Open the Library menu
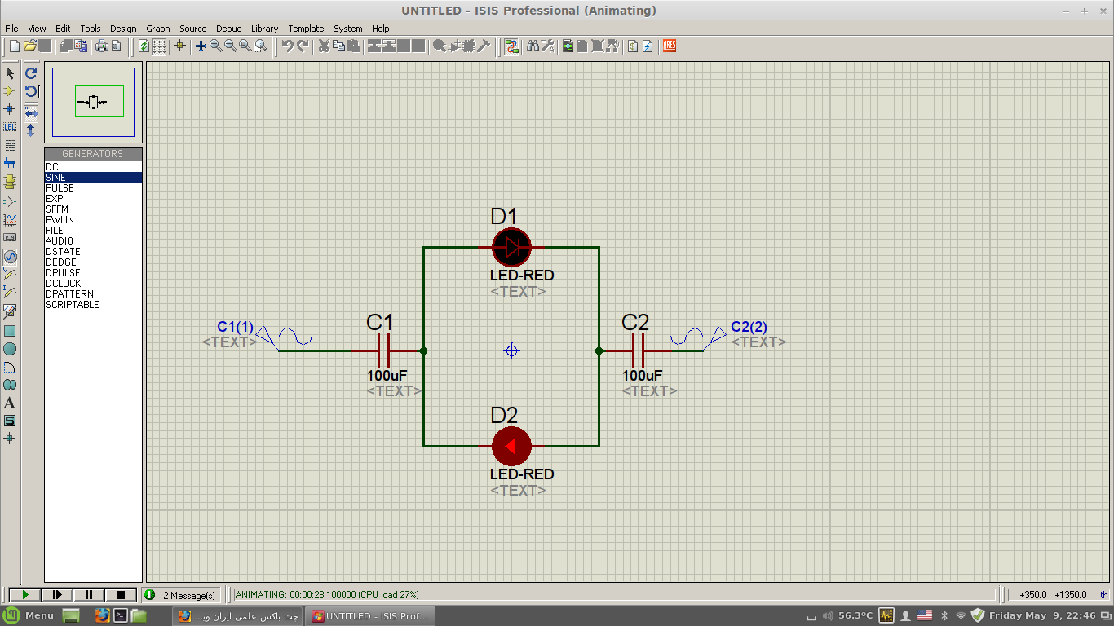The height and width of the screenshot is (626, 1114). 265,29
